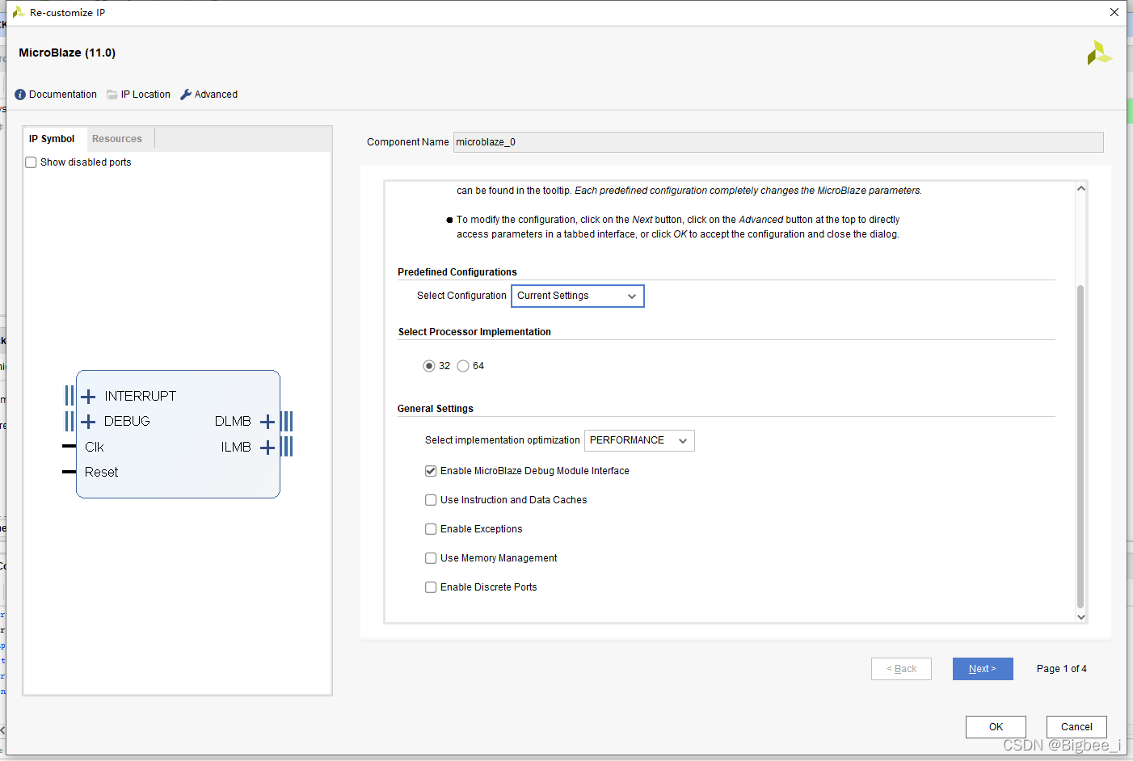Close the Re-customize IP dialog

coord(1114,12)
